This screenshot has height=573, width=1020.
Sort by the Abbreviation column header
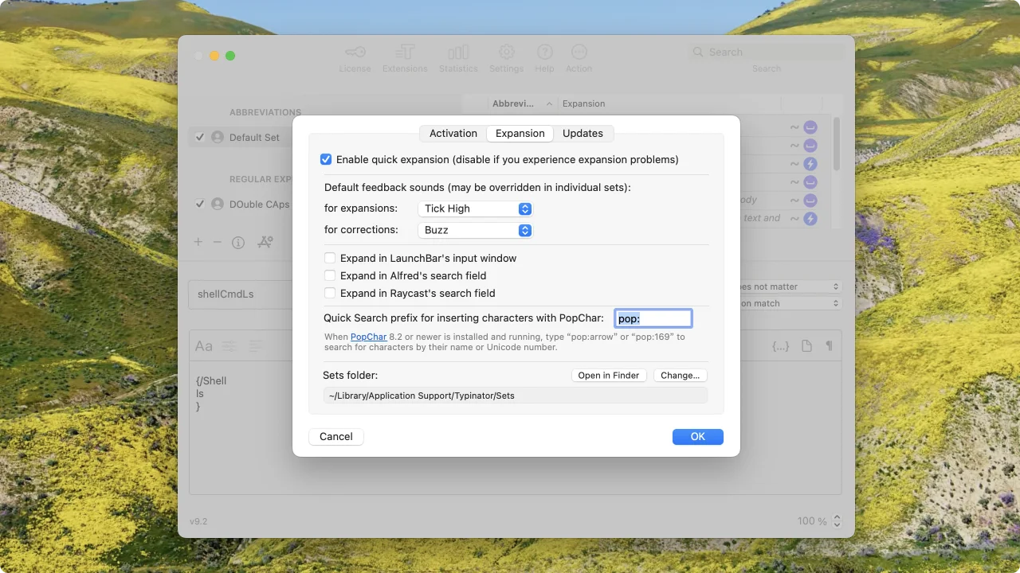point(523,103)
